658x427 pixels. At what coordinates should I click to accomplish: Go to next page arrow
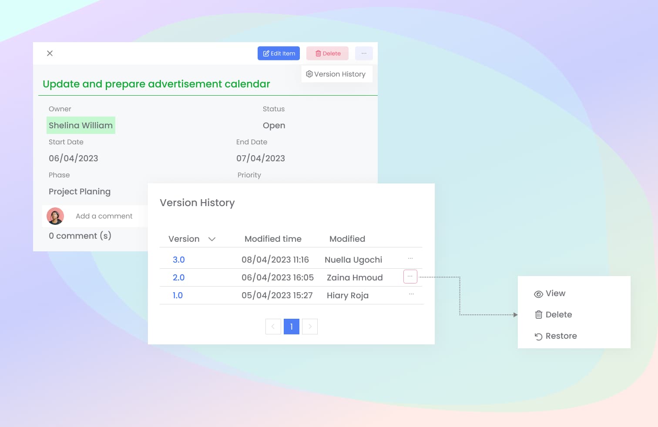pos(310,327)
